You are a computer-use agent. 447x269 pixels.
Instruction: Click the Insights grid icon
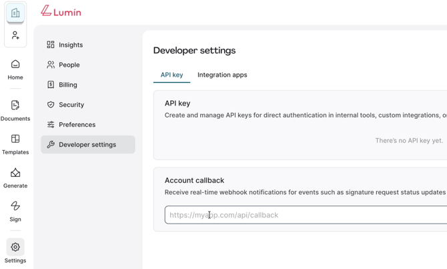pos(51,45)
